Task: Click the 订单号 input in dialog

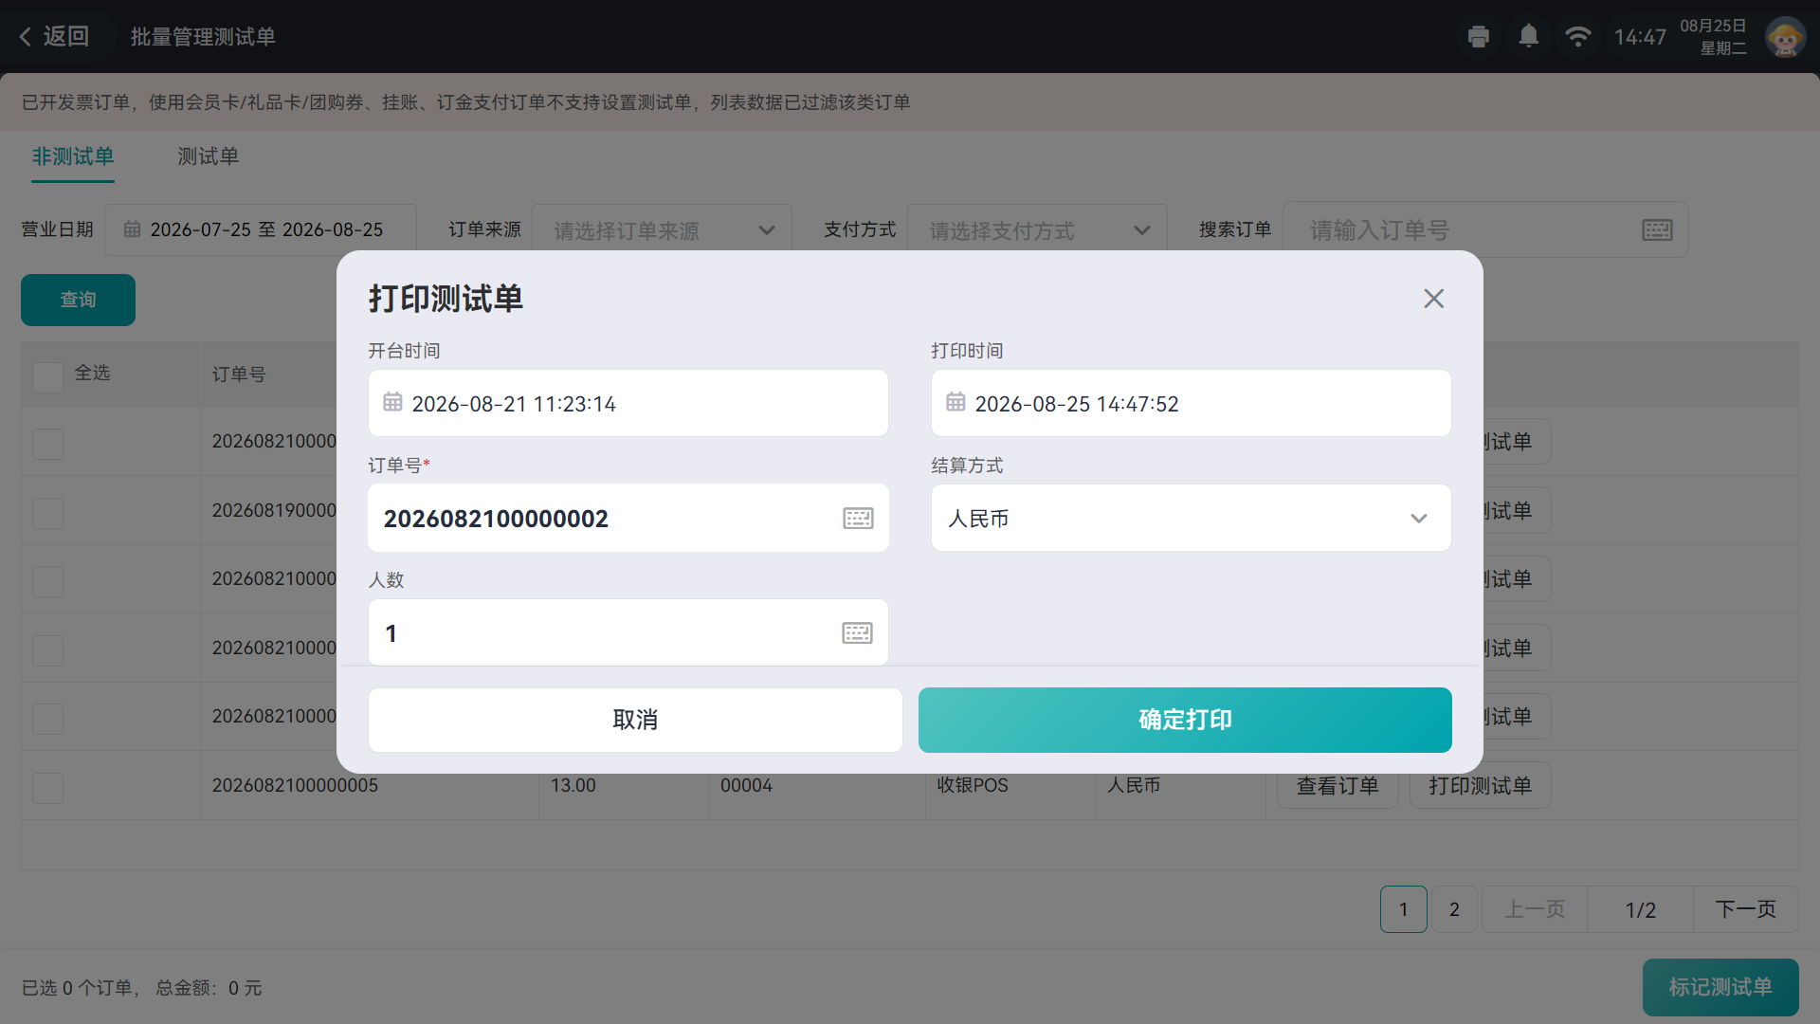Action: coord(628,519)
